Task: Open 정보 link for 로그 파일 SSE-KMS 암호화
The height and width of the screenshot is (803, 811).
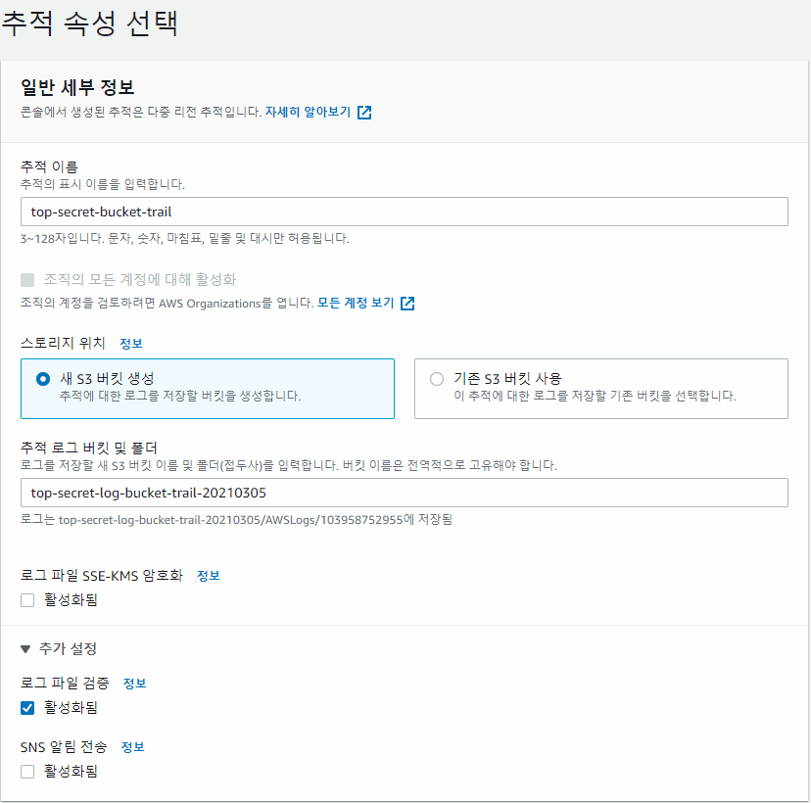Action: 209,576
